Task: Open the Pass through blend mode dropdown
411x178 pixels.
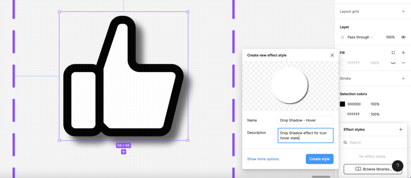Action: point(360,37)
